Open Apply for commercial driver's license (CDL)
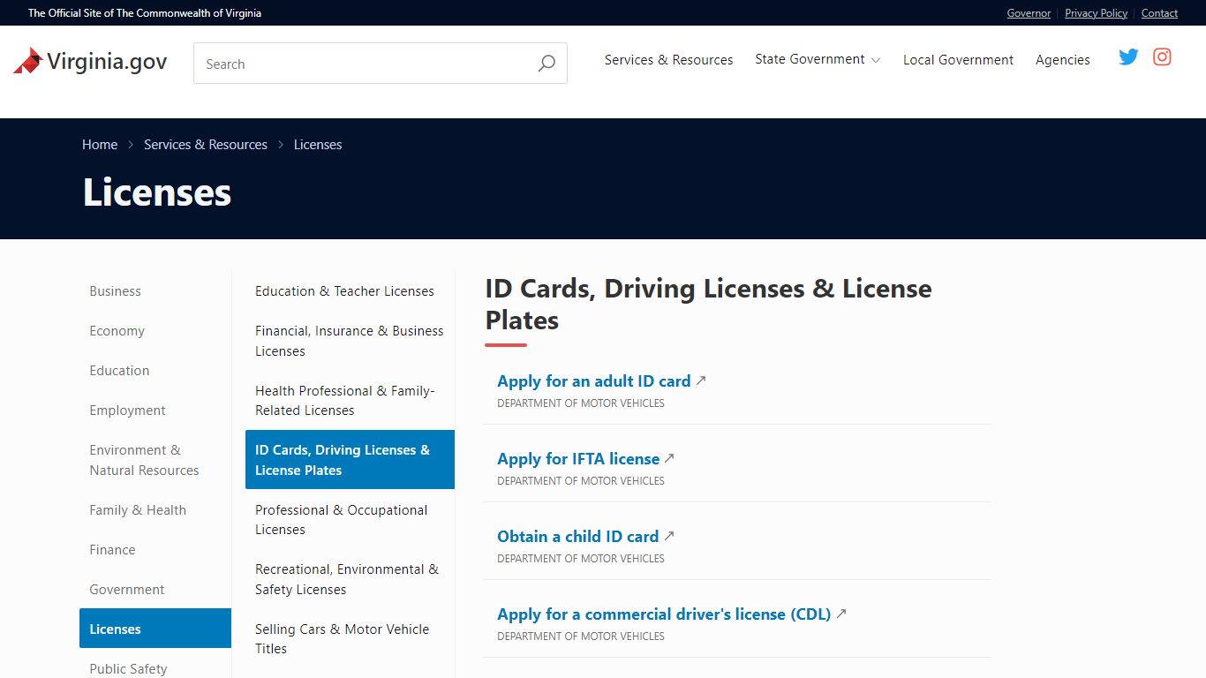The image size is (1206, 678). (664, 614)
